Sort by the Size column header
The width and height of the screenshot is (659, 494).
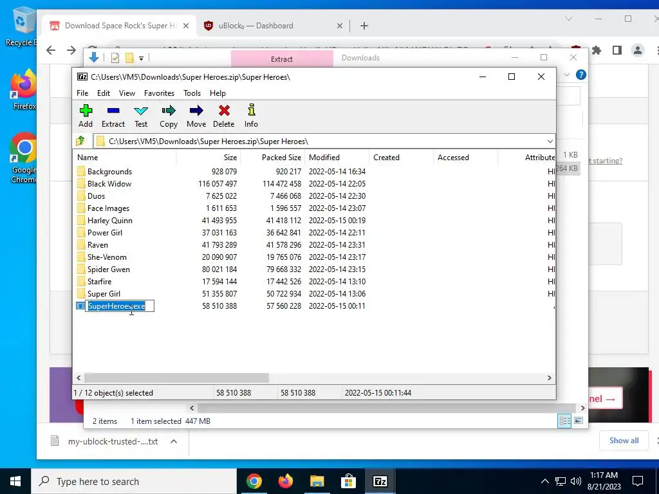(x=208, y=158)
